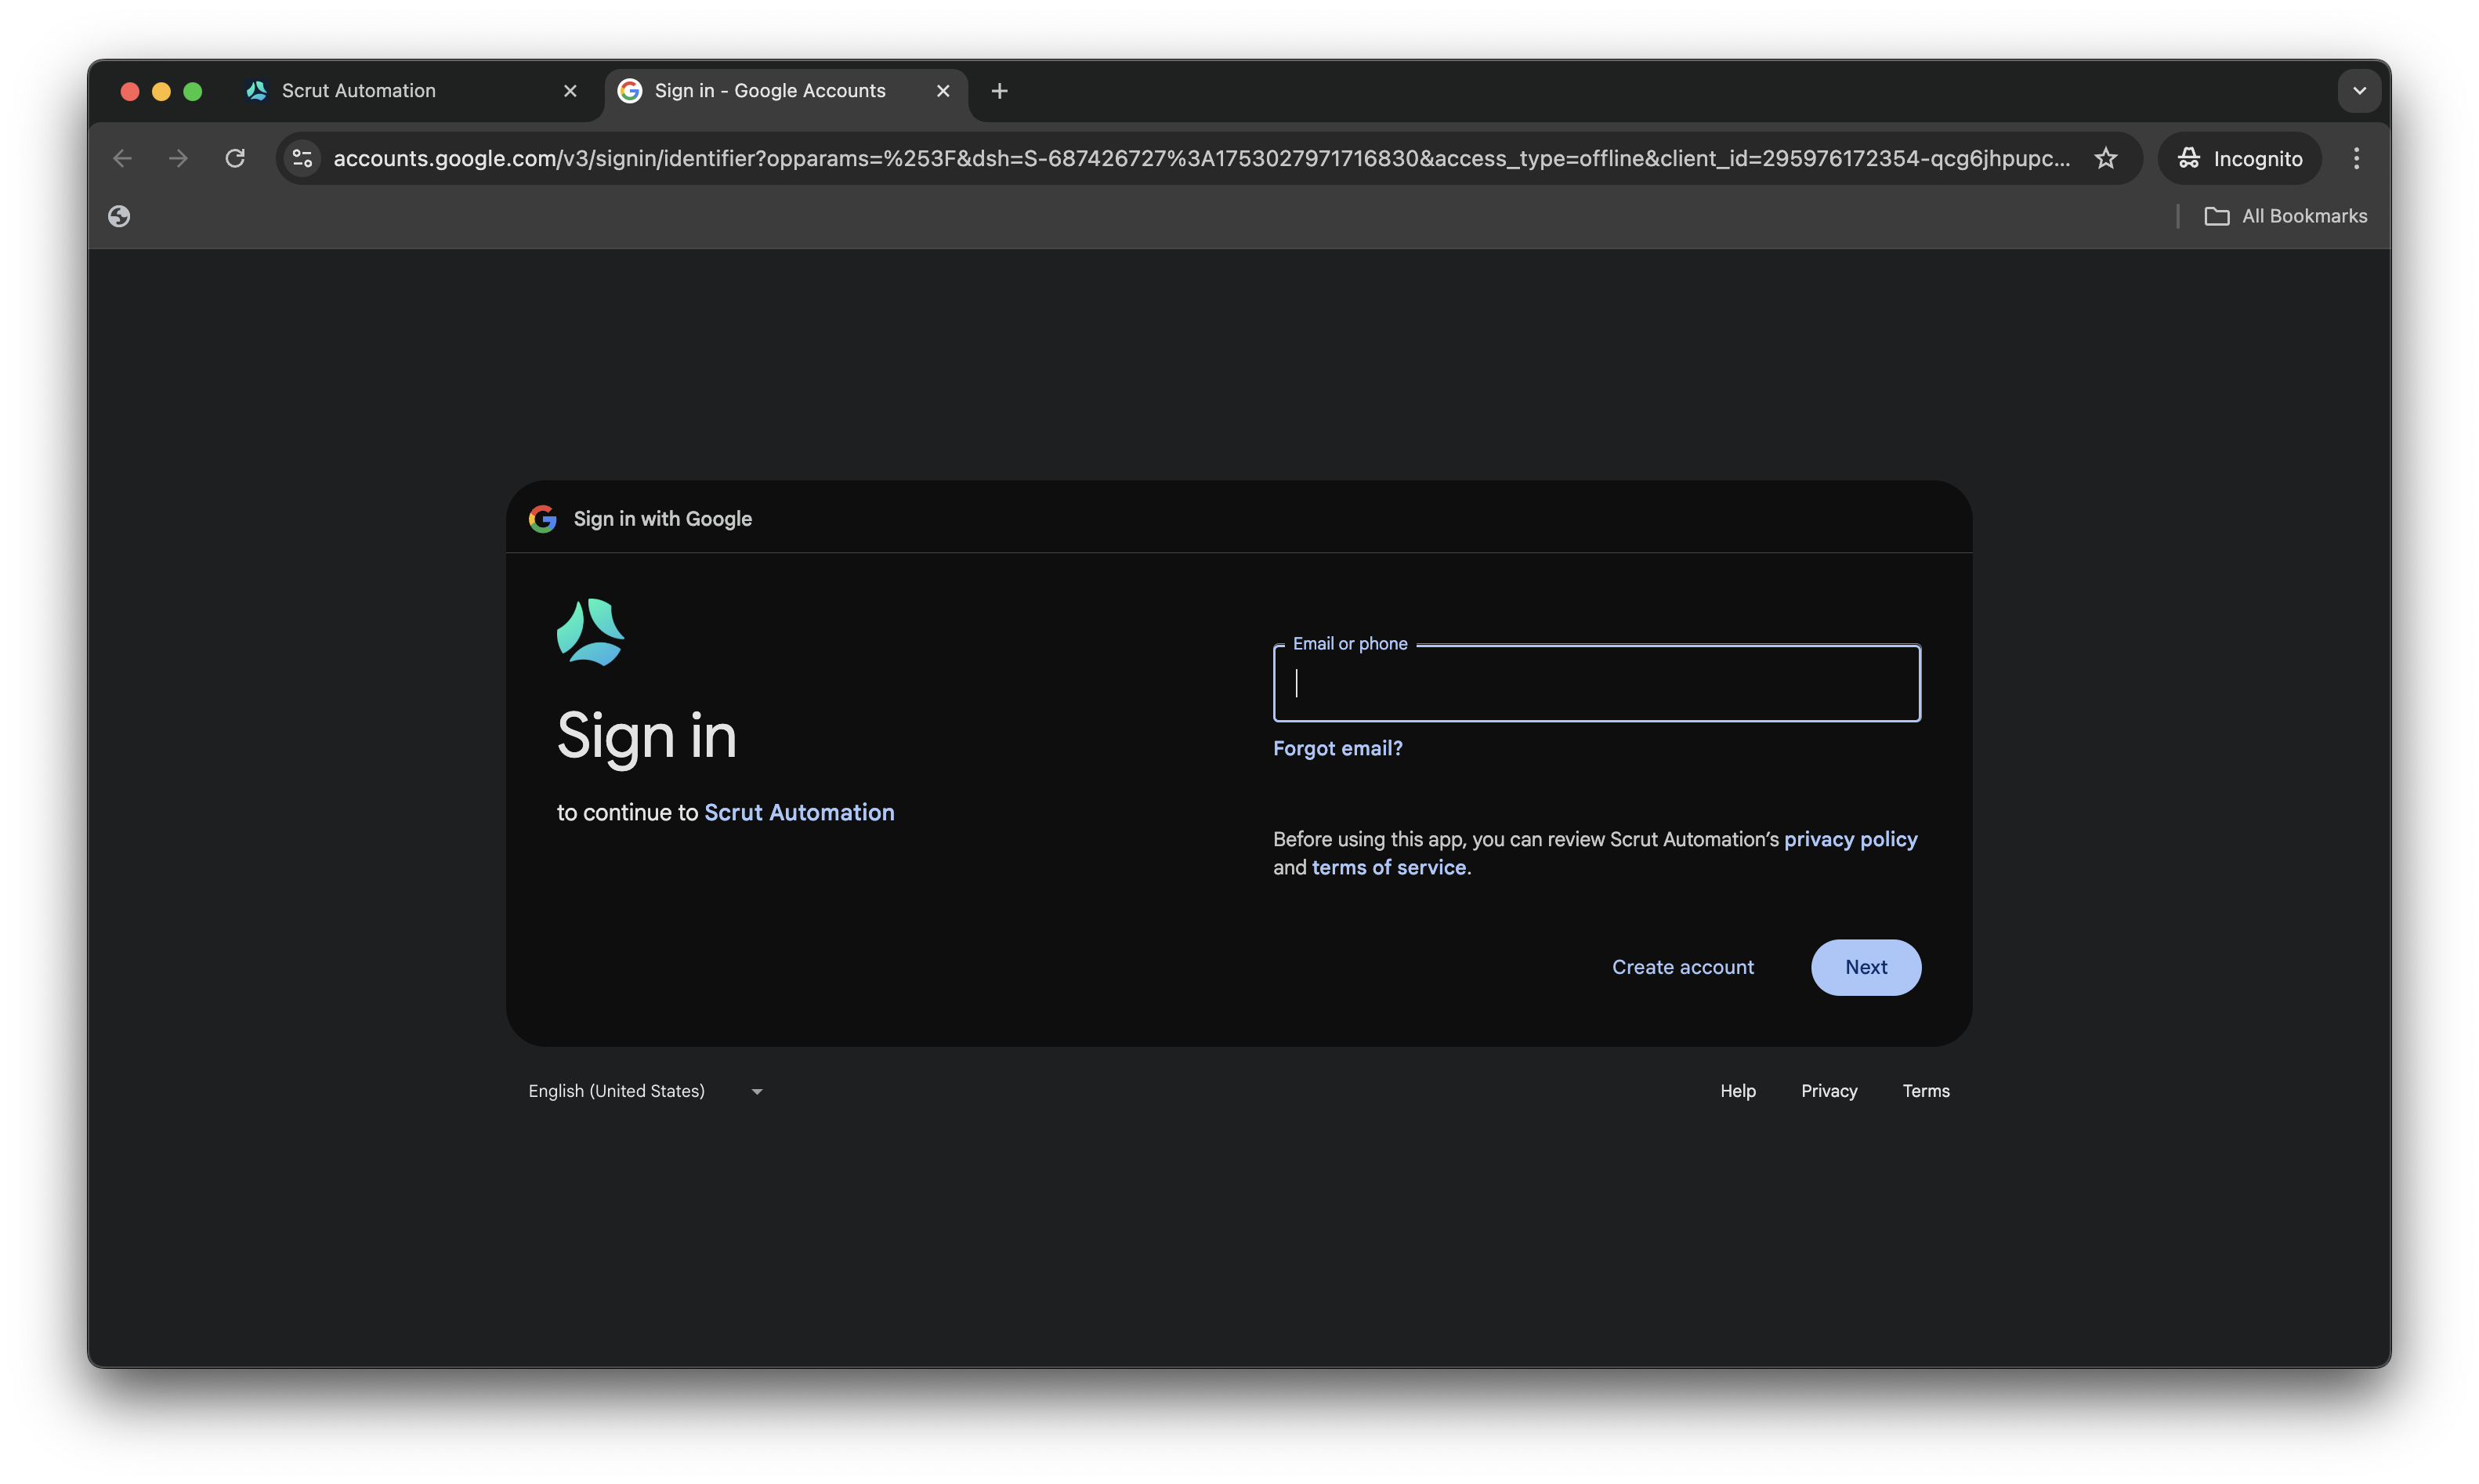Open the globe bookmark in bookmarks bar
The image size is (2479, 1484).
pyautogui.click(x=119, y=216)
